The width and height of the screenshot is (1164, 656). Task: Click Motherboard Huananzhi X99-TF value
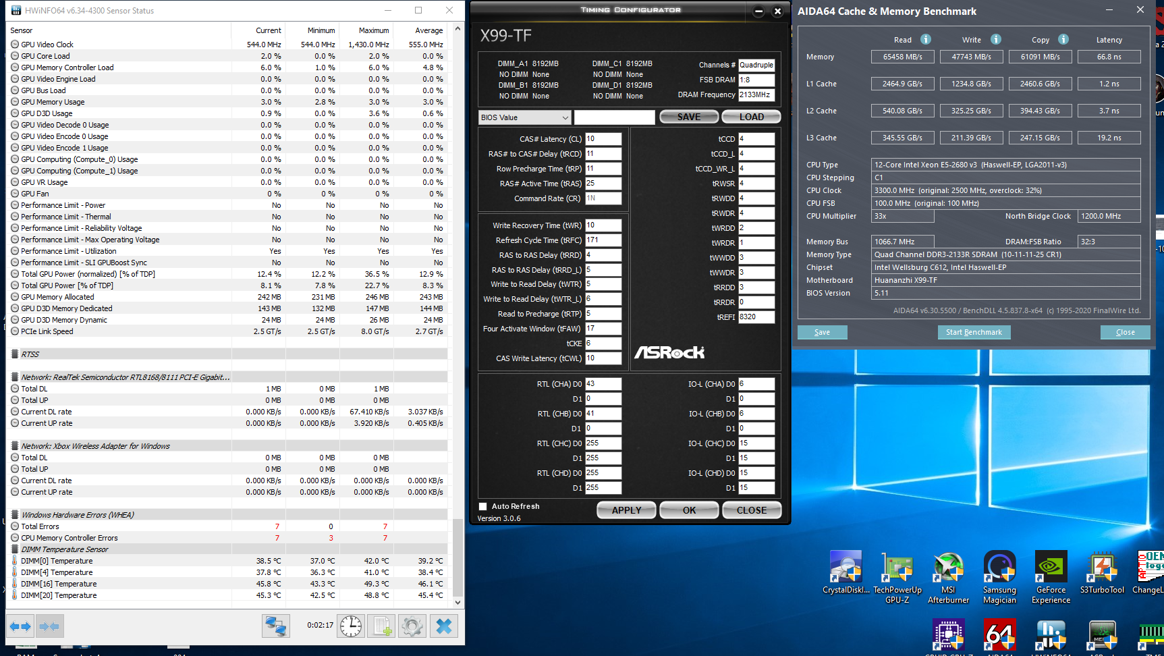click(x=1006, y=280)
